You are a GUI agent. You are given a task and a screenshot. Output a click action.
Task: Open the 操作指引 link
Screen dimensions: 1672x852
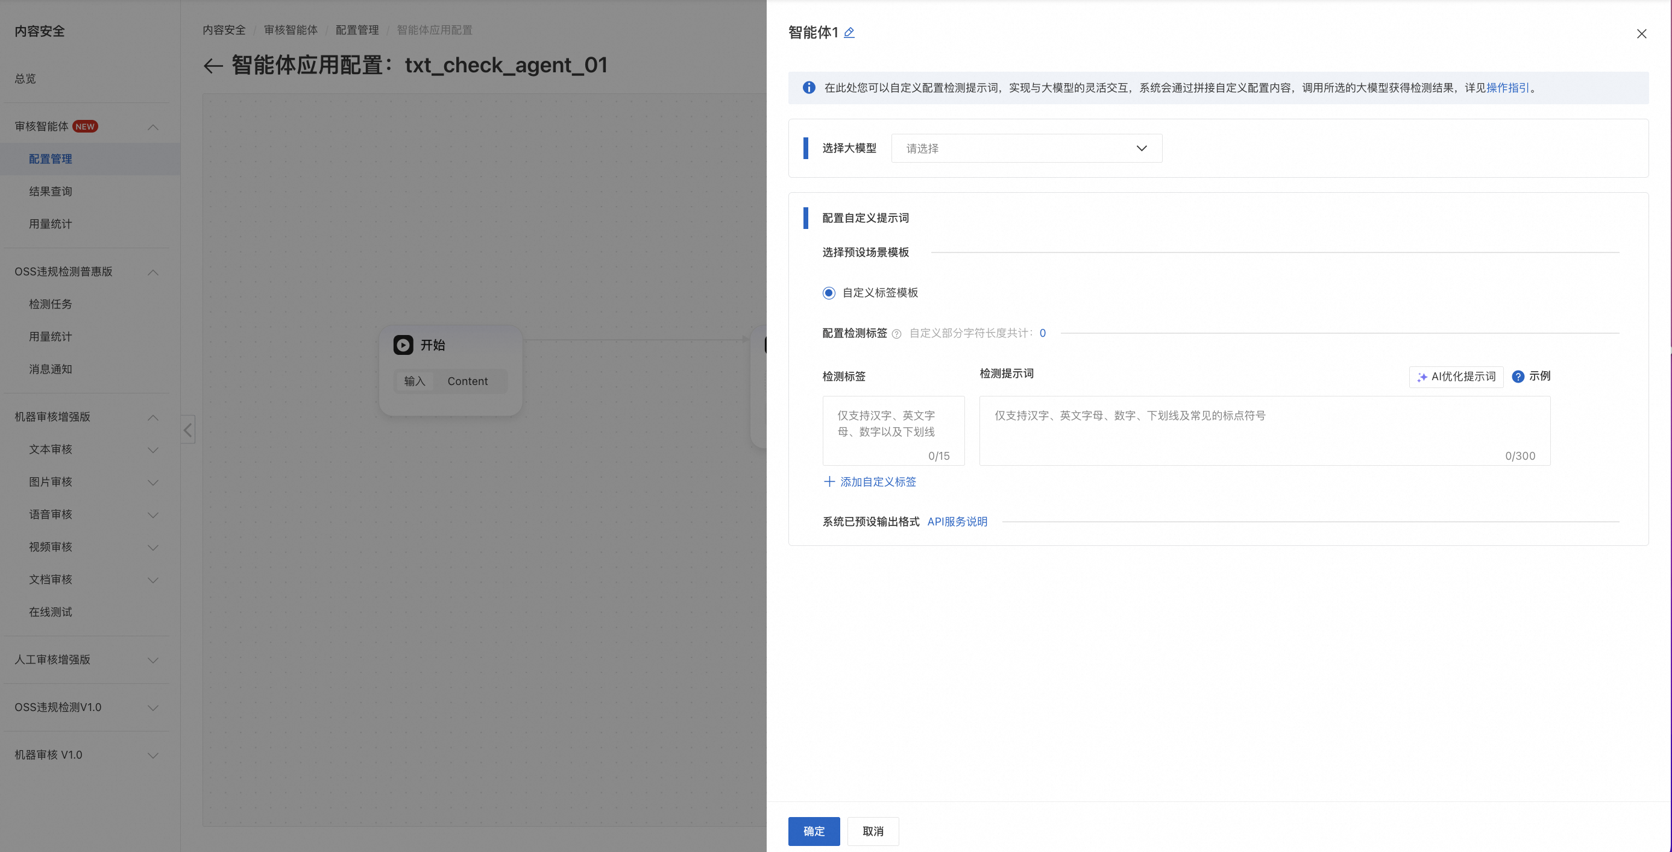1507,87
